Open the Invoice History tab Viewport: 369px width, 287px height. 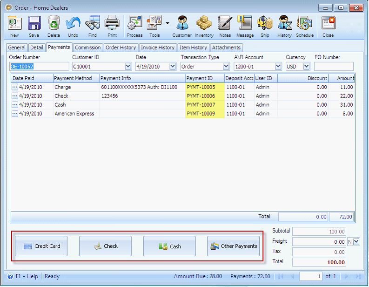click(158, 48)
